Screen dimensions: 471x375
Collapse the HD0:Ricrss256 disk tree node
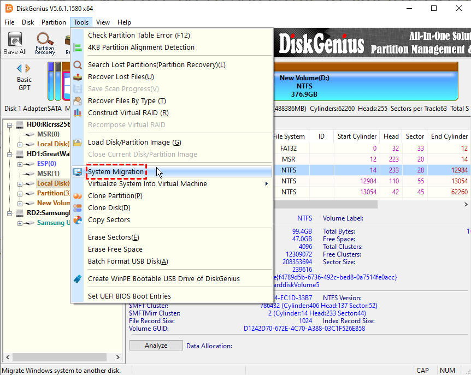[x=10, y=125]
